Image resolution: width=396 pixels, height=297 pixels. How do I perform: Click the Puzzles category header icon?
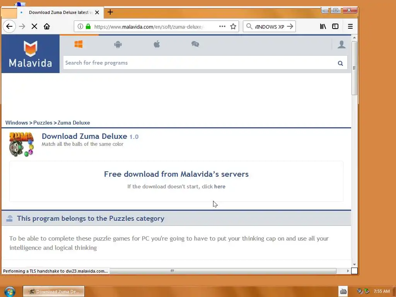tap(9, 218)
